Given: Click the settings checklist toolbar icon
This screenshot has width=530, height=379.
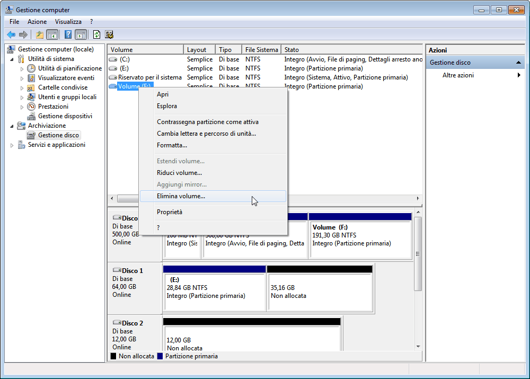Looking at the screenshot, I should (x=109, y=34).
